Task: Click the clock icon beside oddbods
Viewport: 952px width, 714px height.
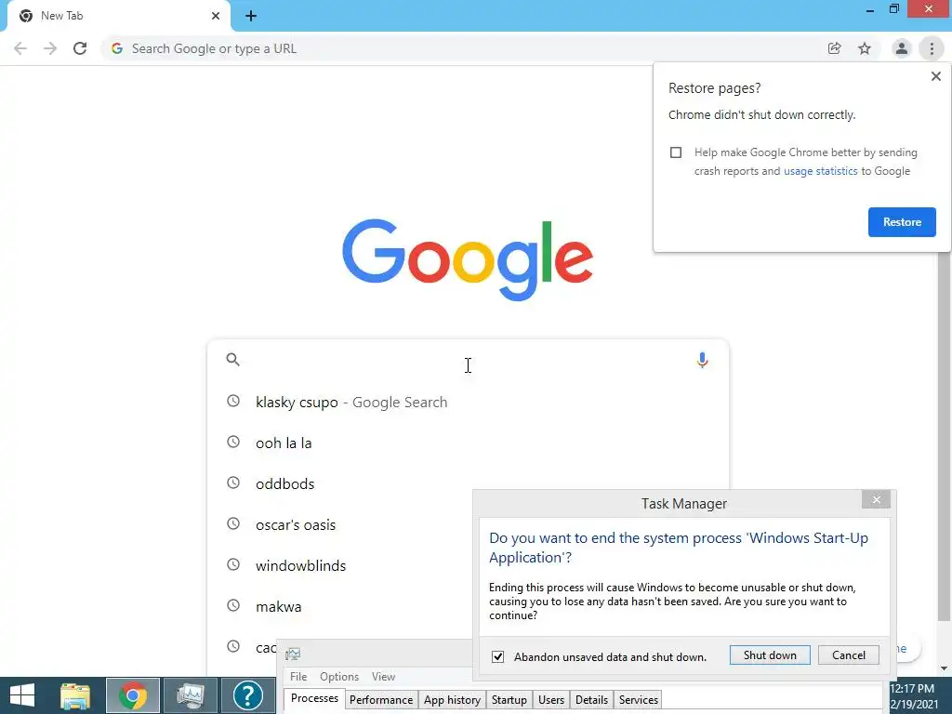Action: coord(233,483)
